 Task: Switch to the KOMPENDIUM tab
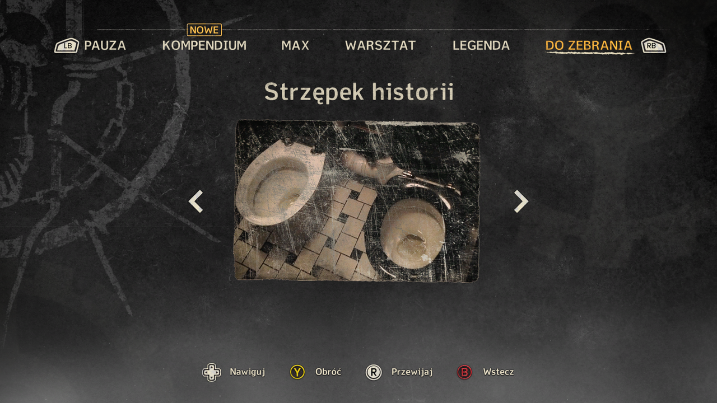tap(204, 46)
